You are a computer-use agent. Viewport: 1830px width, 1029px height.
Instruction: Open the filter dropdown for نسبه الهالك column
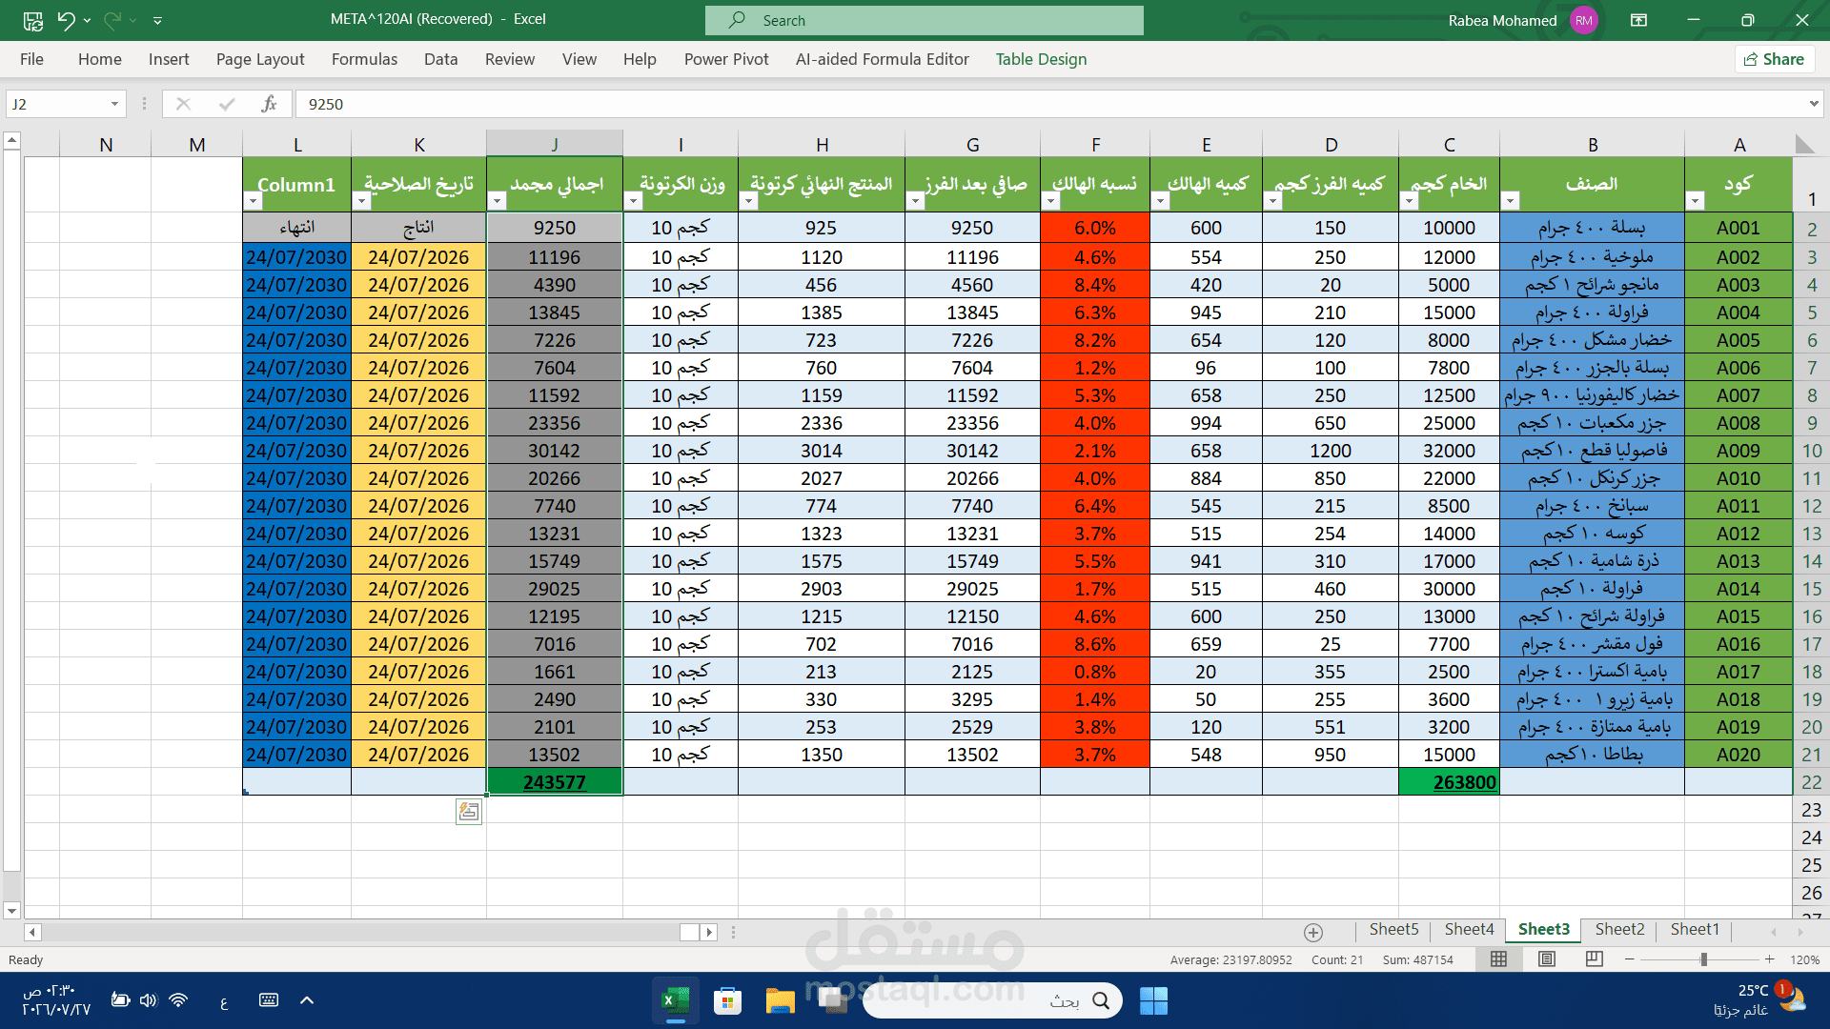(1050, 201)
